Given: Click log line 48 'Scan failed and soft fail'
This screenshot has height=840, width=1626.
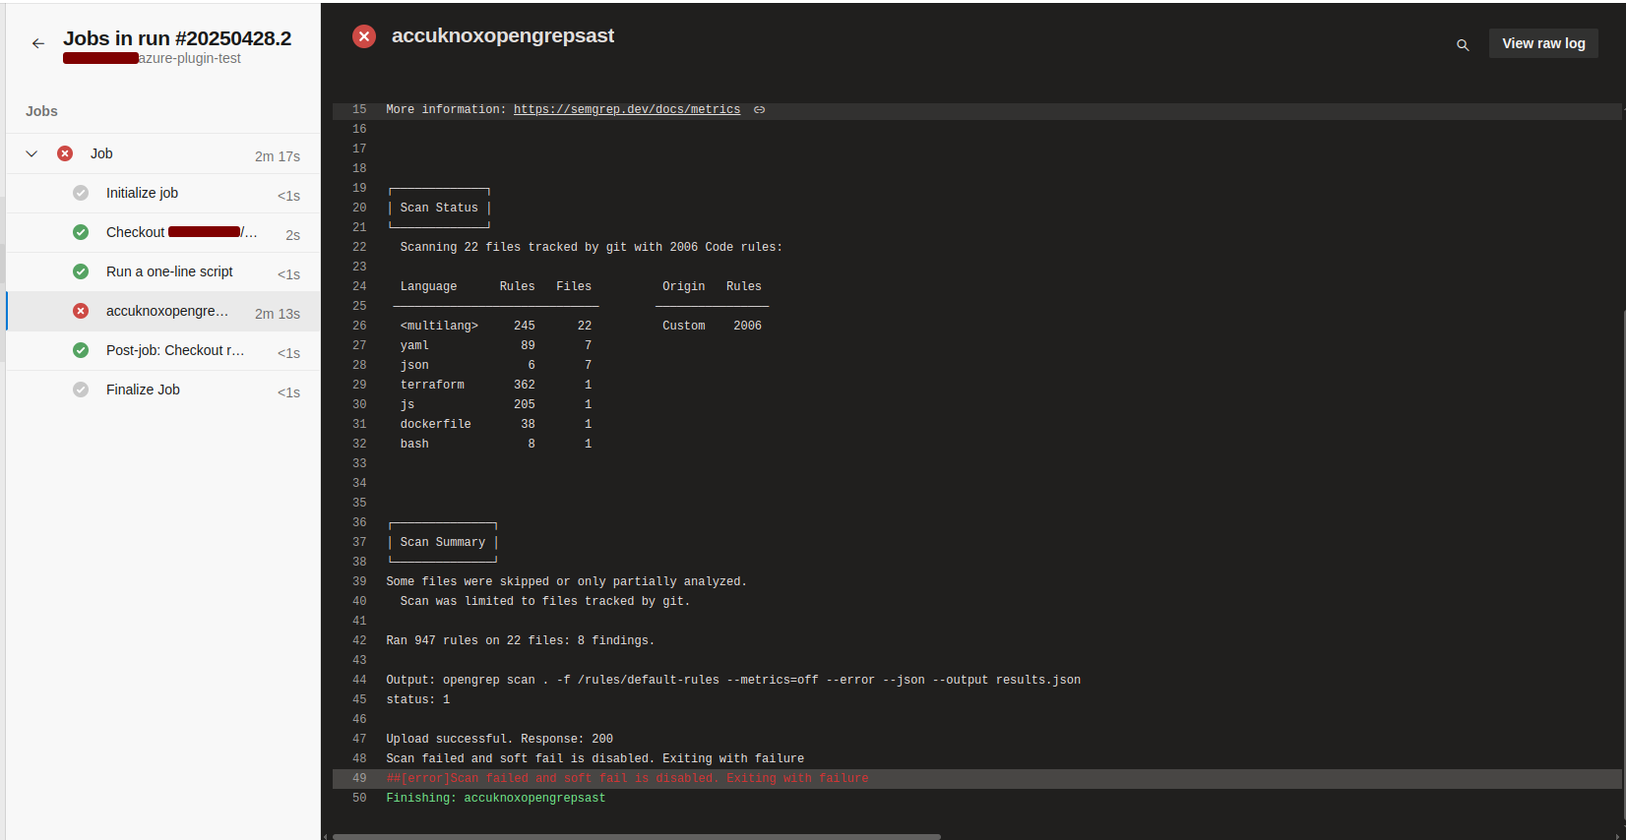Looking at the screenshot, I should (594, 758).
